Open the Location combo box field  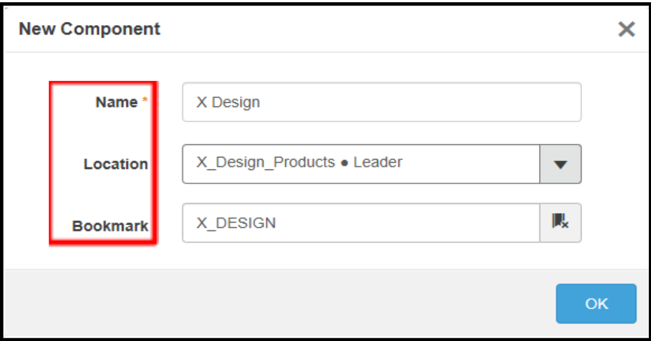361,164
